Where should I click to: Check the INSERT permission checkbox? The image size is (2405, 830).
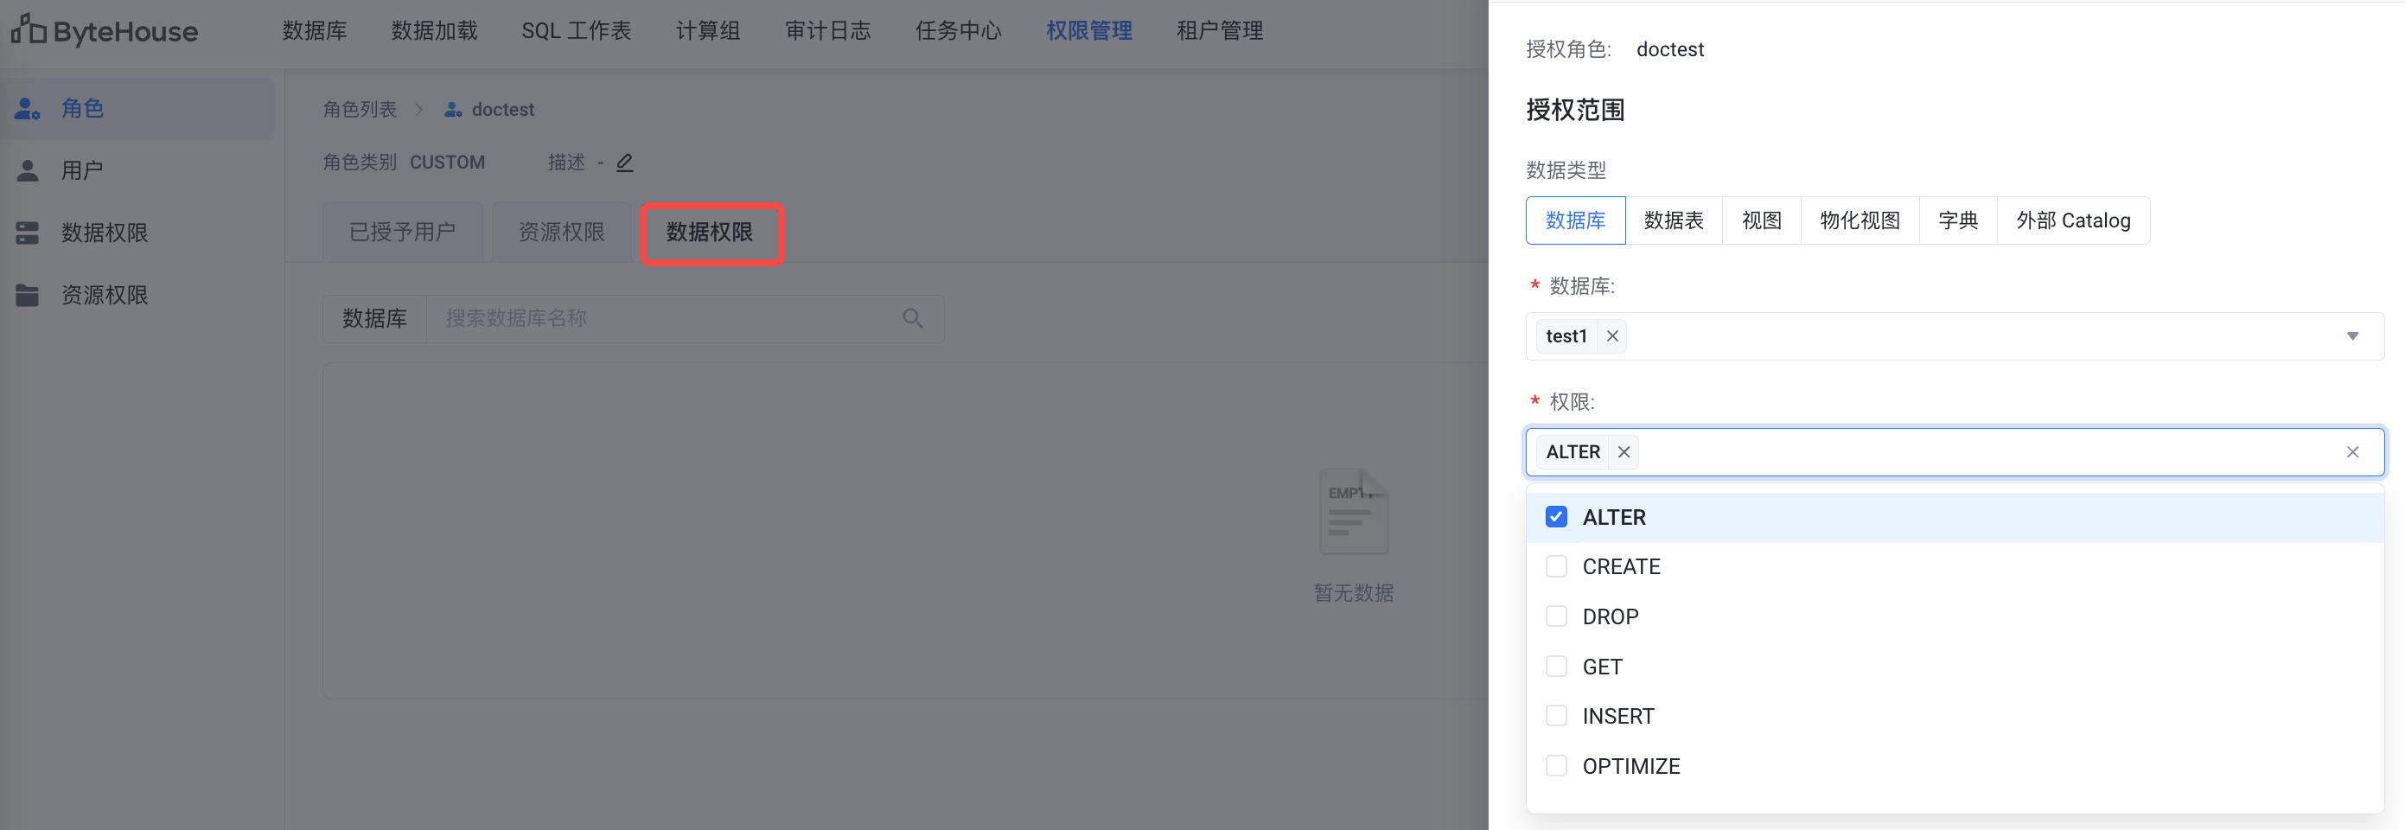[1555, 716]
